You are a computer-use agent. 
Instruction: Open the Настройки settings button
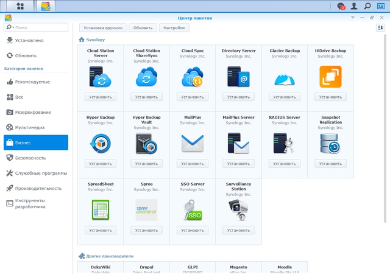(x=174, y=28)
